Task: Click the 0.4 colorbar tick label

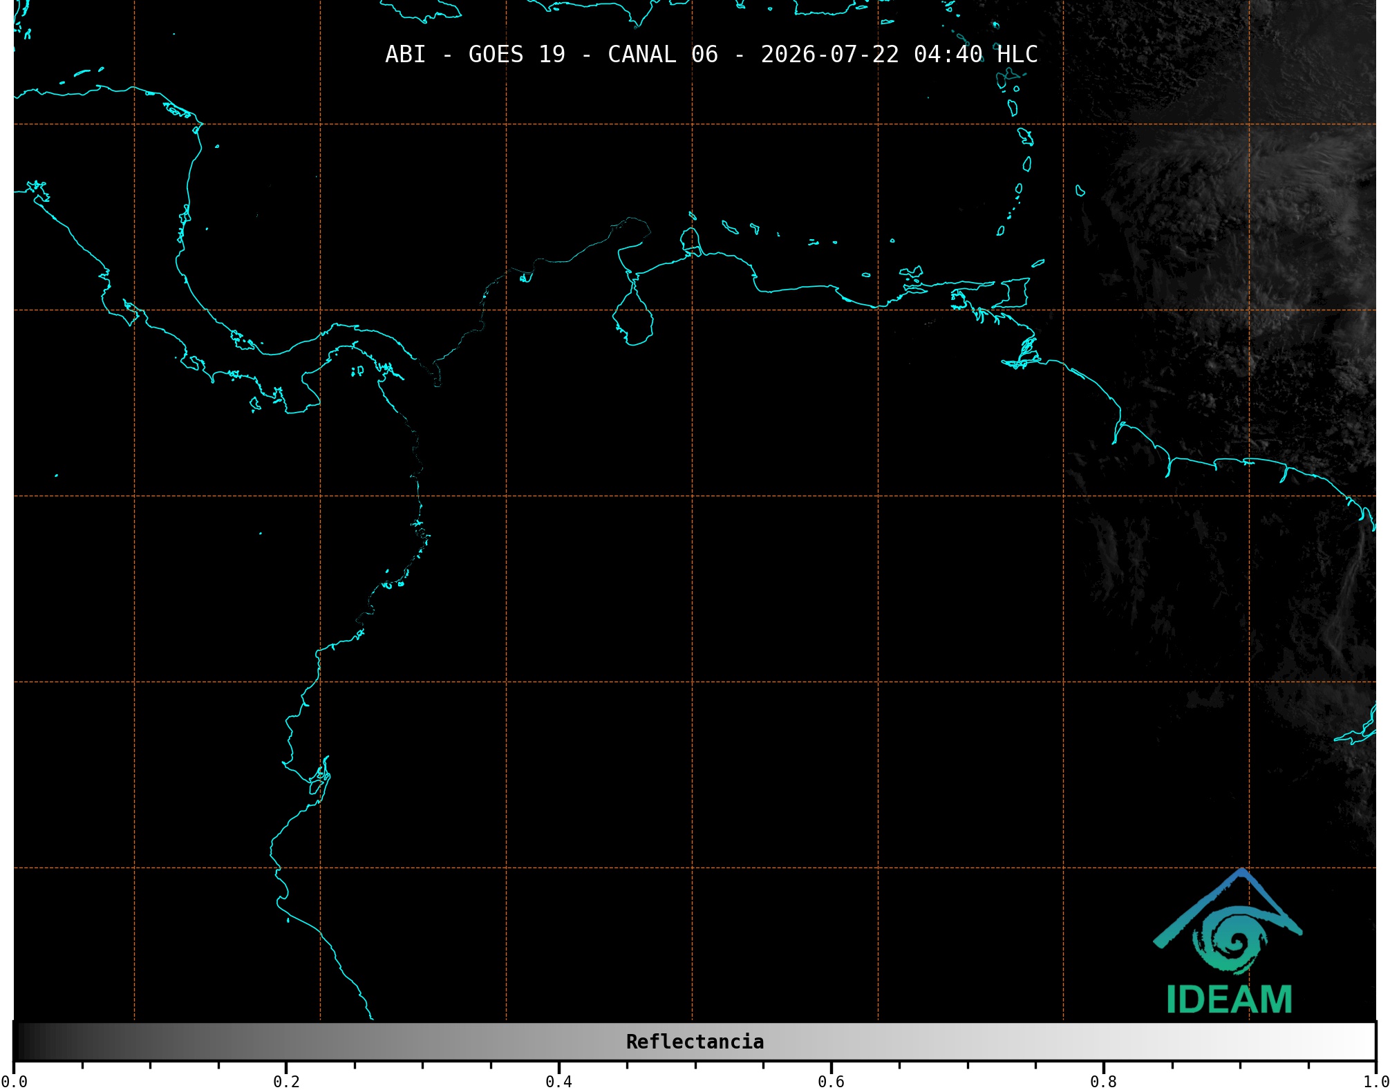Action: (x=558, y=1082)
